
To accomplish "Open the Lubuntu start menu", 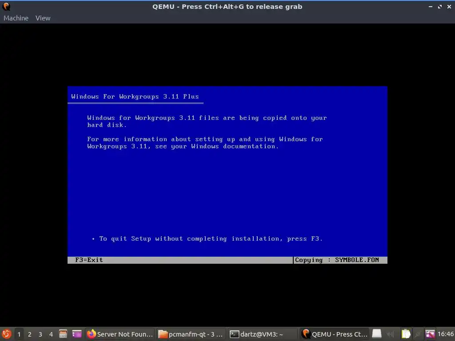I will click(x=6, y=334).
